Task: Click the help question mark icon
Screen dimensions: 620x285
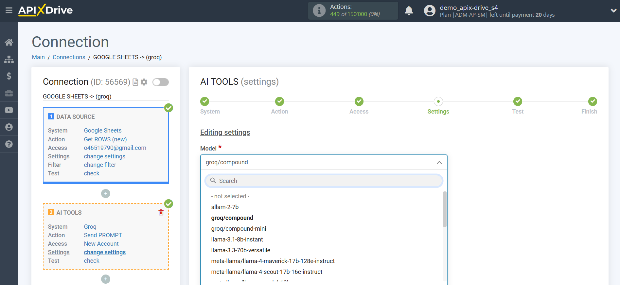Action: pyautogui.click(x=9, y=144)
